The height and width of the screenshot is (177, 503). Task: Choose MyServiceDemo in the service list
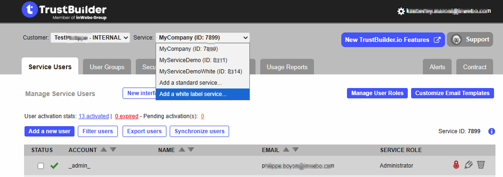click(202, 60)
